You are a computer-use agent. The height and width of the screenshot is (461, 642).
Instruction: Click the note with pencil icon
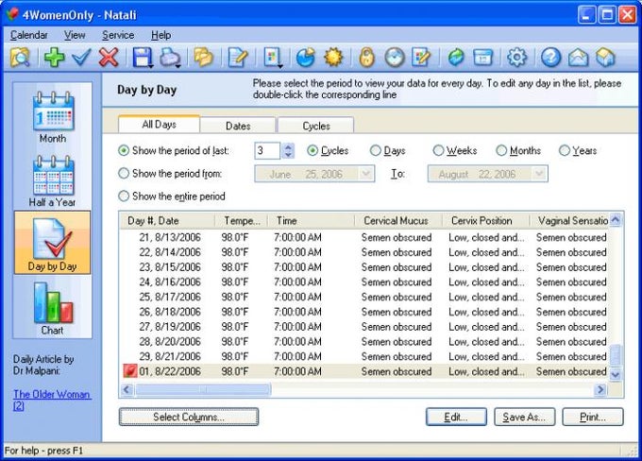click(238, 57)
